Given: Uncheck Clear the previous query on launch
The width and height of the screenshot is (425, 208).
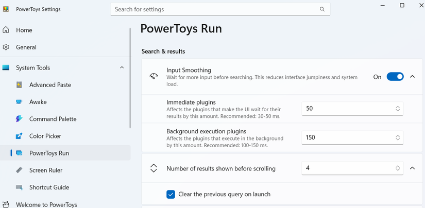Looking at the screenshot, I should tap(171, 194).
